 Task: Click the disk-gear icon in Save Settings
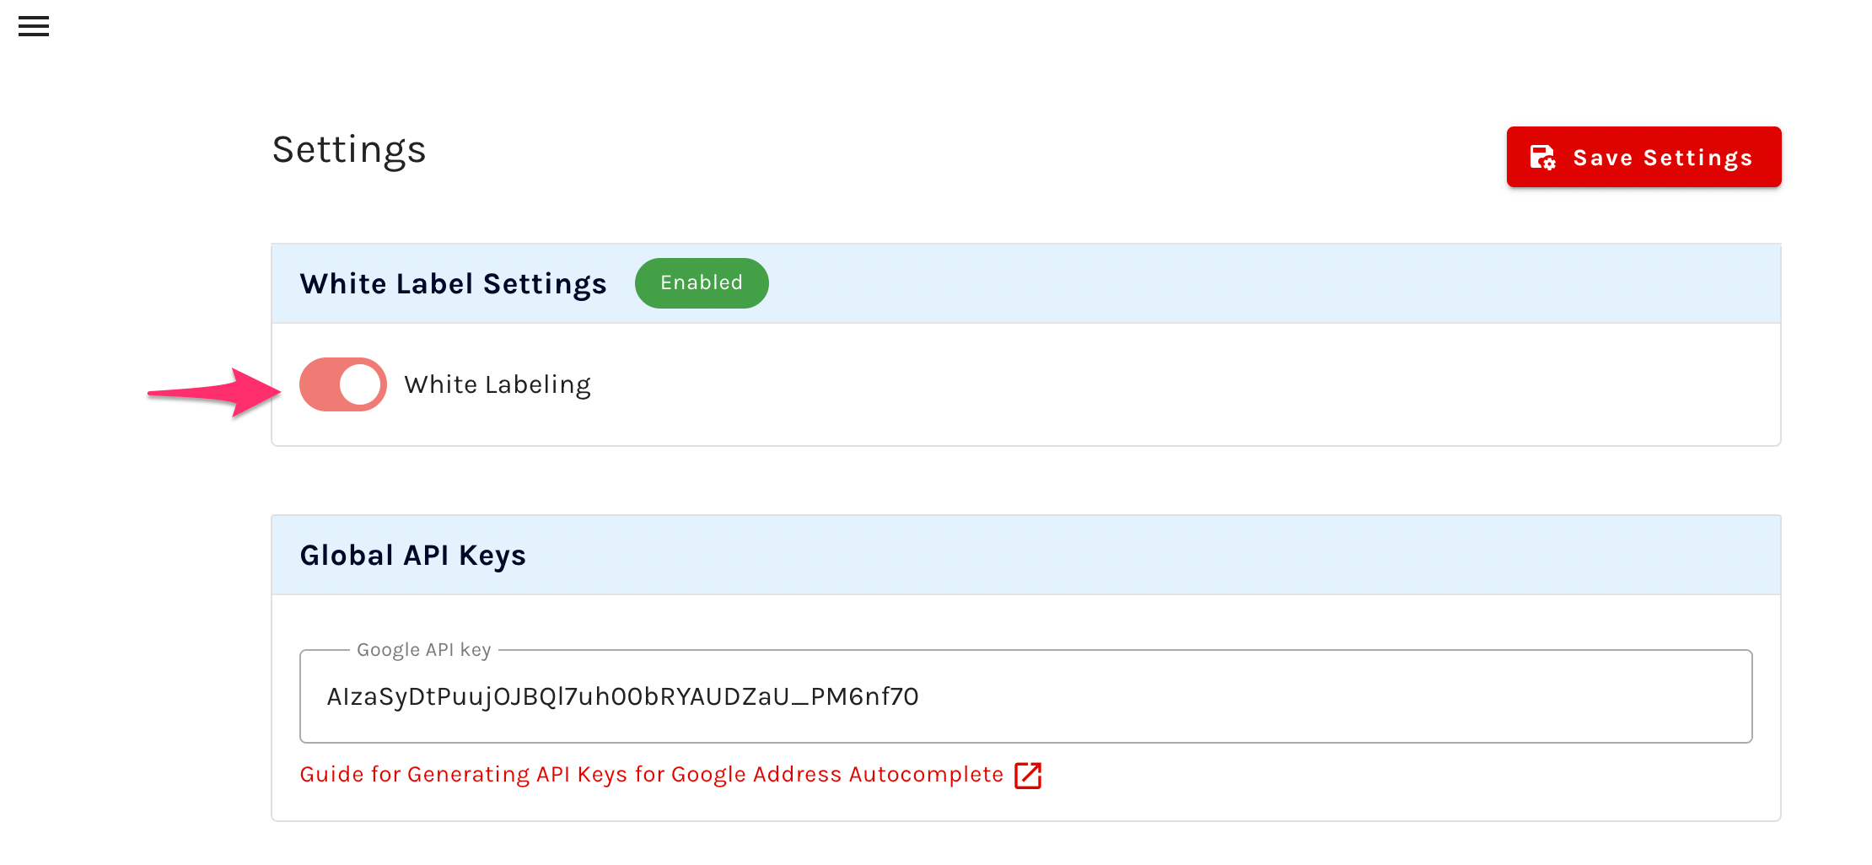tap(1542, 158)
